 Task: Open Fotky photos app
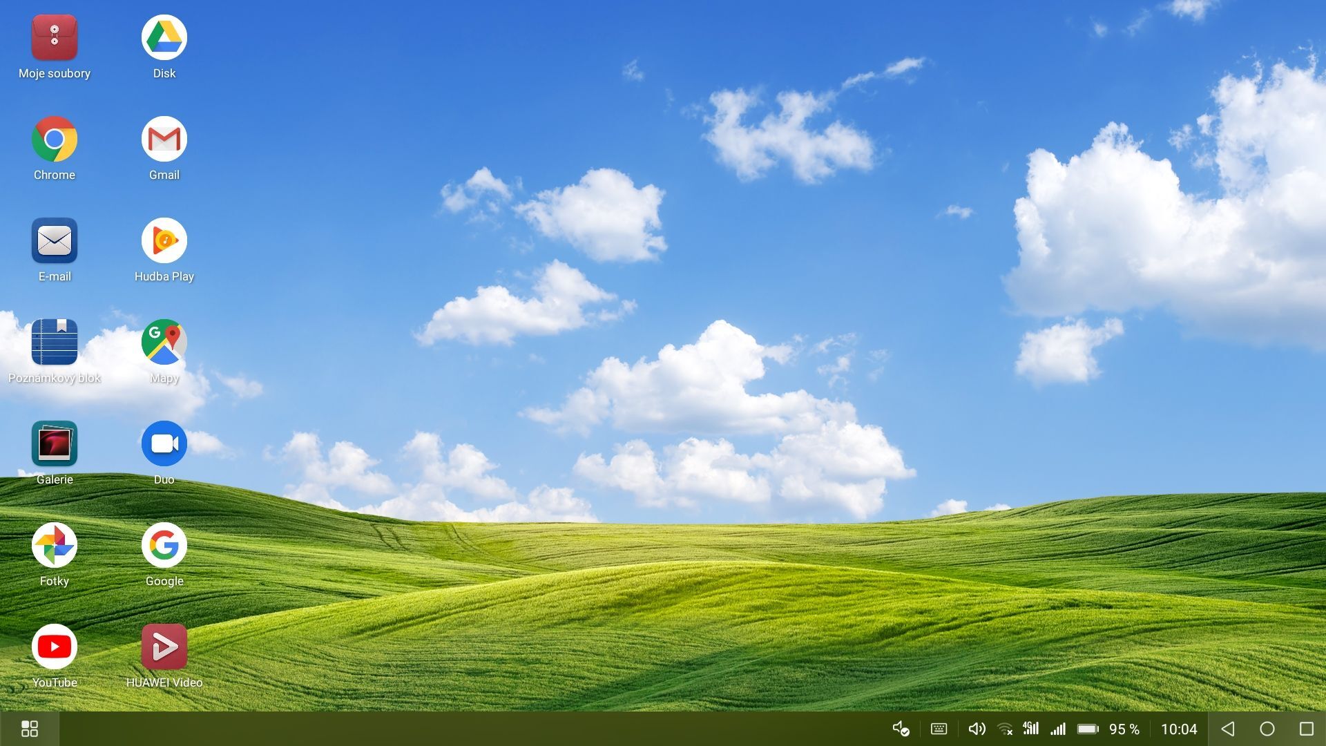(55, 546)
